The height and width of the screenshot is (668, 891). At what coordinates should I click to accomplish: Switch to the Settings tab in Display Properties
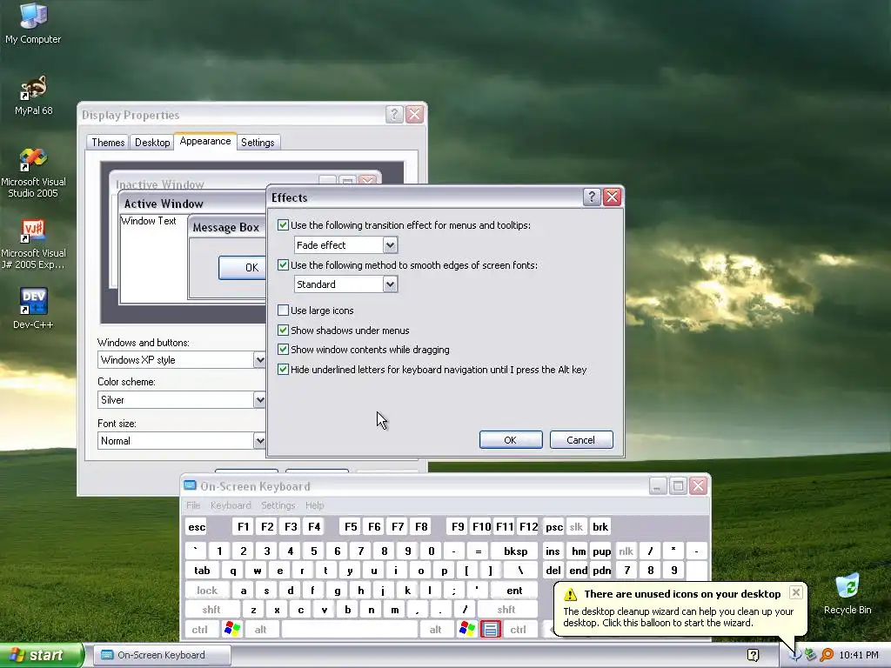tap(258, 142)
